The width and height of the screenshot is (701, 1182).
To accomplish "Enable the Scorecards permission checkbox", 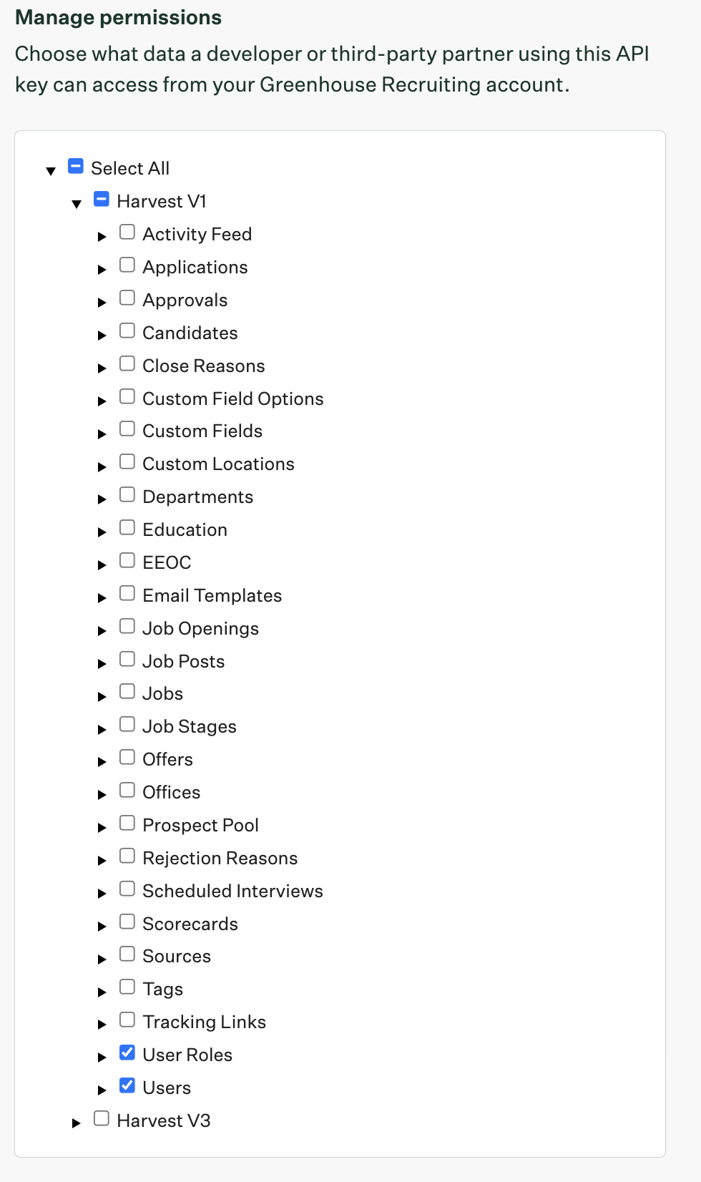I will [127, 922].
